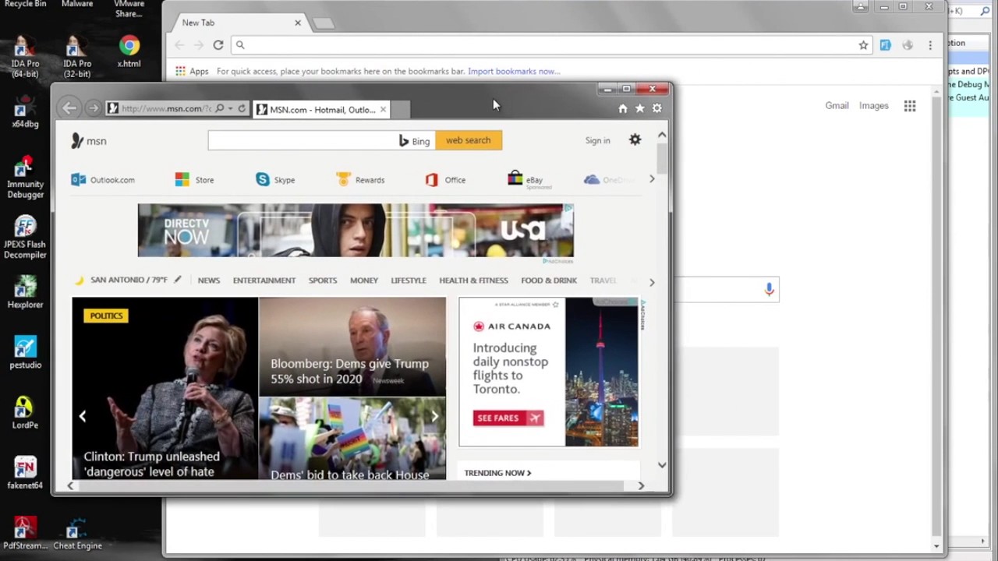Click Import bookmarks now link in Chrome
The height and width of the screenshot is (561, 998).
coord(514,71)
